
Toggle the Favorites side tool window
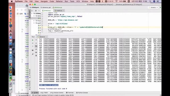(30, 85)
